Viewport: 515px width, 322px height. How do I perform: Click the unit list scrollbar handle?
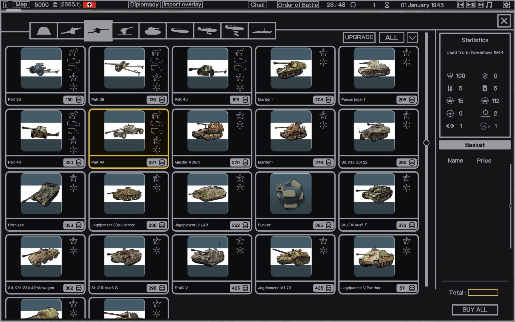426,143
